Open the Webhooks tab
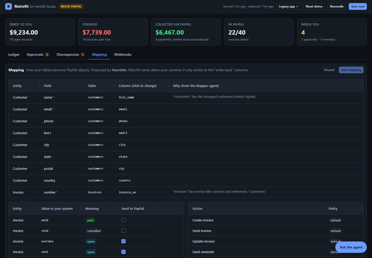372x258 pixels. click(123, 54)
